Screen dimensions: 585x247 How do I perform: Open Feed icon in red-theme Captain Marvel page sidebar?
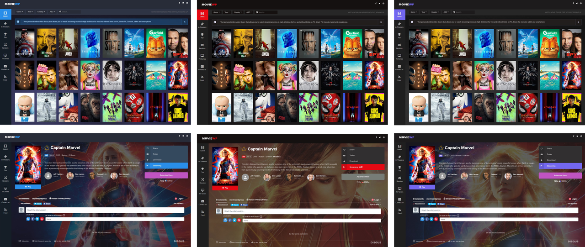(x=202, y=211)
